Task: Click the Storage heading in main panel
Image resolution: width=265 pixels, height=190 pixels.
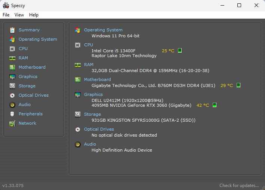Action: pos(92,114)
